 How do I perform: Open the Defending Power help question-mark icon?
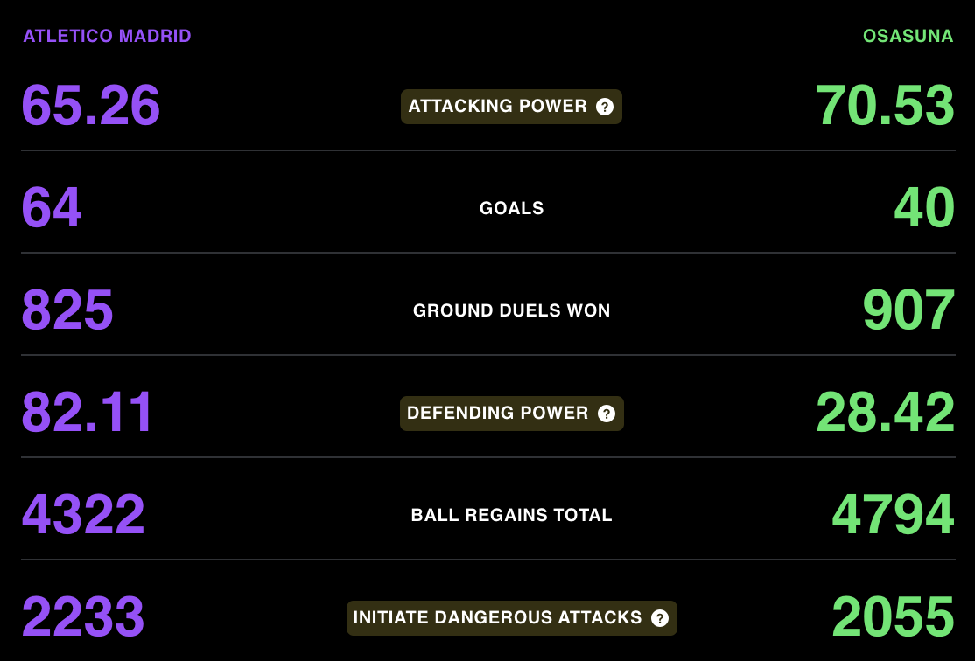click(607, 414)
